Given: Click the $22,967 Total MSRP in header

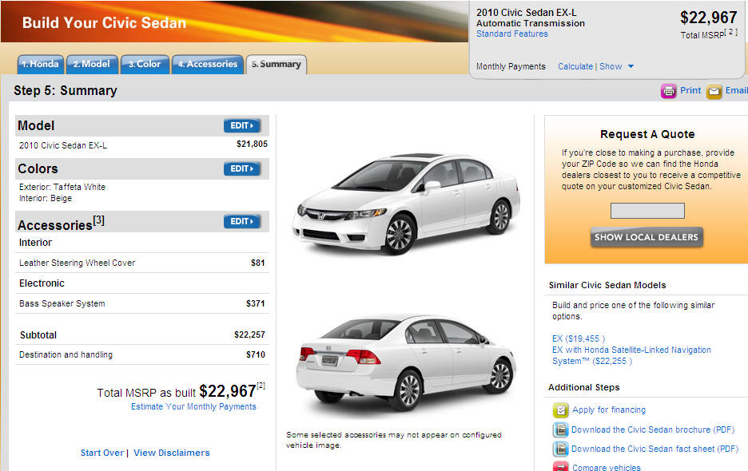Looking at the screenshot, I should click(708, 18).
